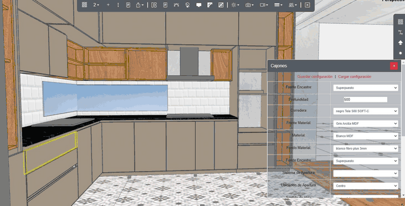Open the three-dots more options menu
The height and width of the screenshot is (206, 405).
pos(118,4)
